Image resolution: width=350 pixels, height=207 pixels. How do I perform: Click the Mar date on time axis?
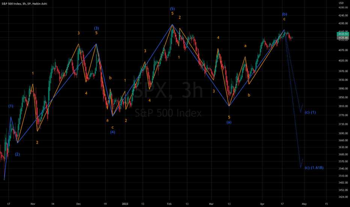click(211, 204)
